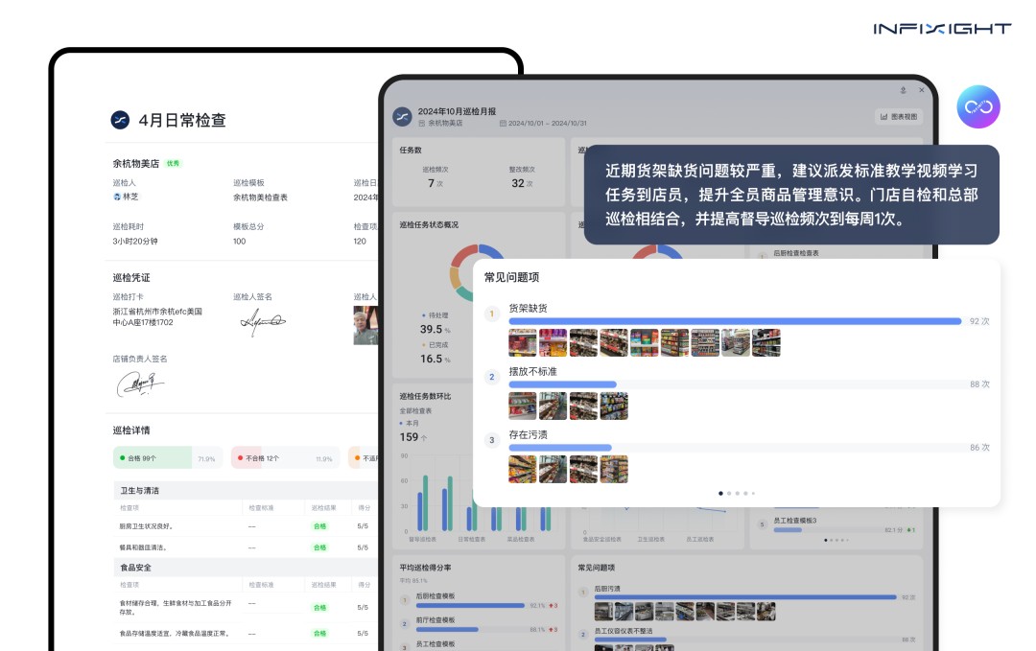Open the first photo under 存在污渍
Image resolution: width=1036 pixels, height=651 pixels.
tap(523, 470)
